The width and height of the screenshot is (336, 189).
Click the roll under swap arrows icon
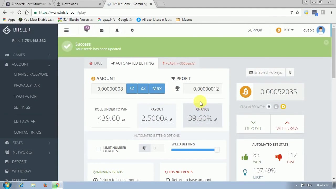123,119
